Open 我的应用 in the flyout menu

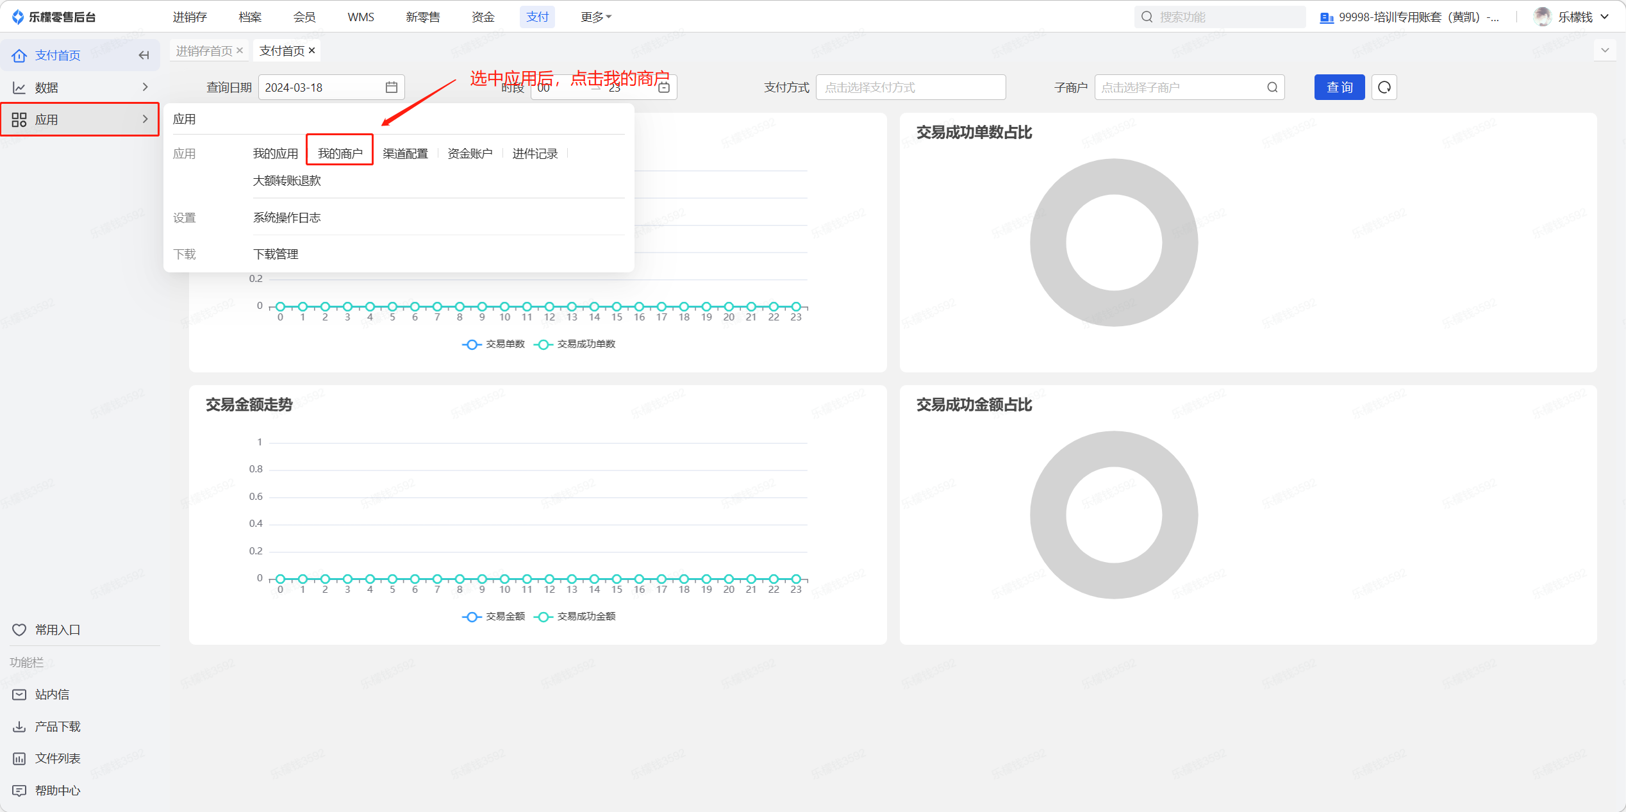click(x=276, y=154)
